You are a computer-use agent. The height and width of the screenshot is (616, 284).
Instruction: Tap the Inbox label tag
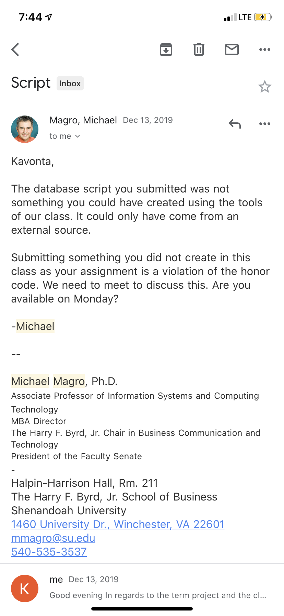tap(70, 84)
